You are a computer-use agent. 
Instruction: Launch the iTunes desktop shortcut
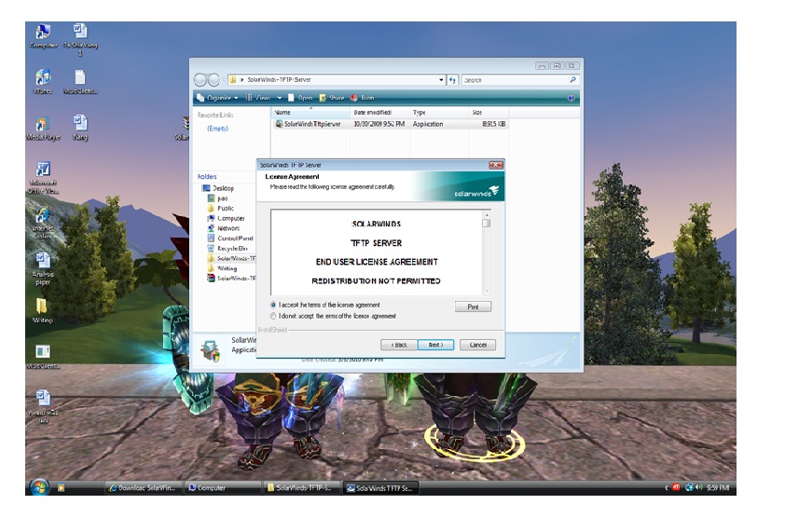pos(43,82)
